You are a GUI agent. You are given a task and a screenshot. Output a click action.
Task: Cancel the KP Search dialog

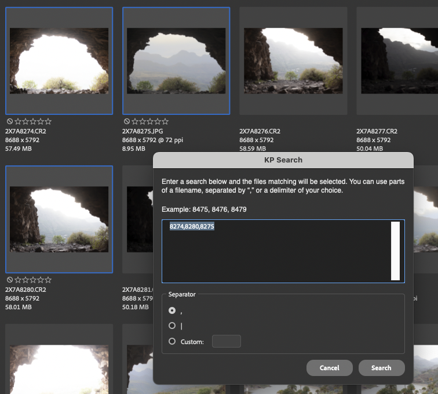pyautogui.click(x=329, y=368)
